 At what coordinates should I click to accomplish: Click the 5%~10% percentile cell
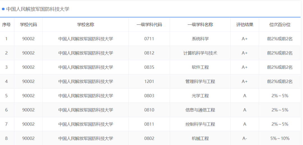280,139
